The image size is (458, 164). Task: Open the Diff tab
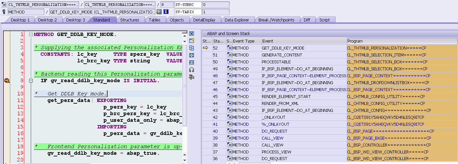(x=307, y=20)
